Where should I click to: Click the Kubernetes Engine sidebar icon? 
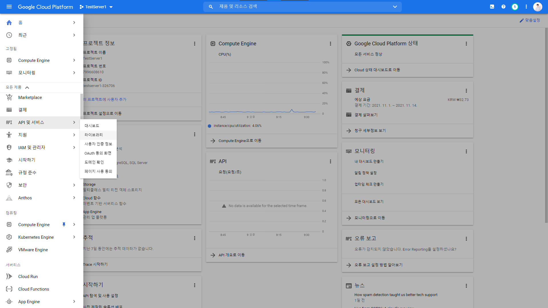click(x=9, y=237)
